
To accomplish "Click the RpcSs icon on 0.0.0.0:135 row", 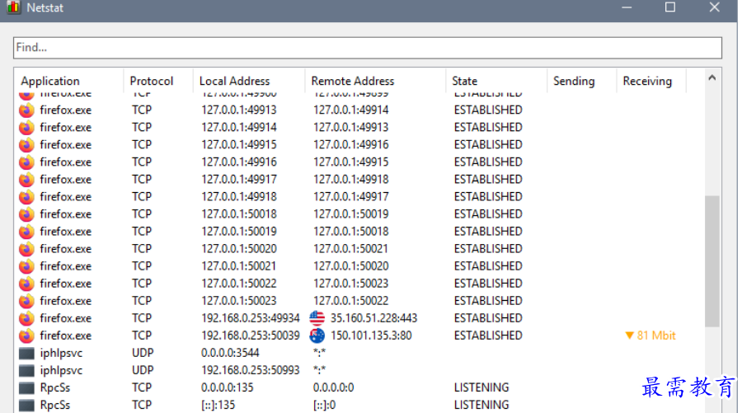I will pyautogui.click(x=26, y=388).
